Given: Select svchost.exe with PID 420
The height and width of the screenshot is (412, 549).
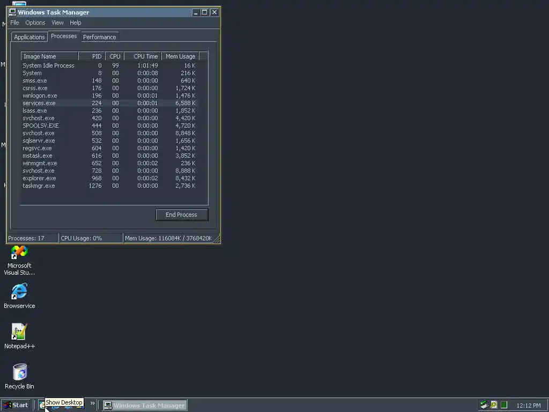Looking at the screenshot, I should pos(109,119).
